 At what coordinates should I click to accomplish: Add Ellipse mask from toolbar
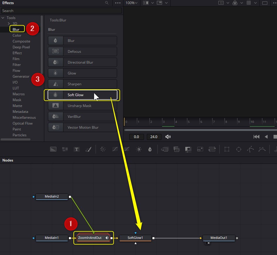[239, 149]
